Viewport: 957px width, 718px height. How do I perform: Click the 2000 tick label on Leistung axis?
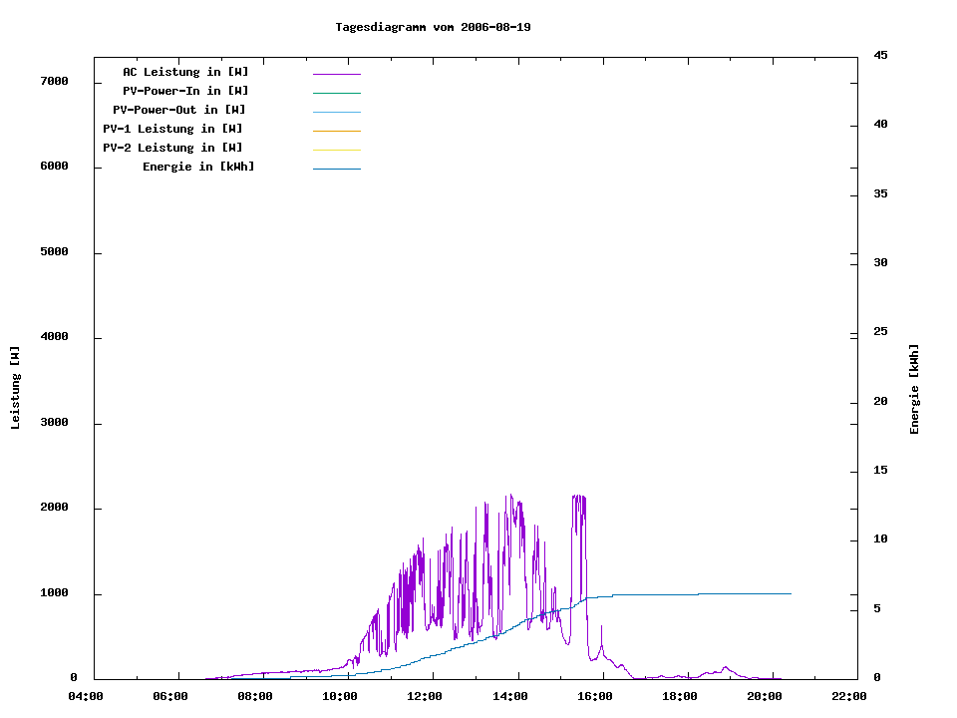54,508
